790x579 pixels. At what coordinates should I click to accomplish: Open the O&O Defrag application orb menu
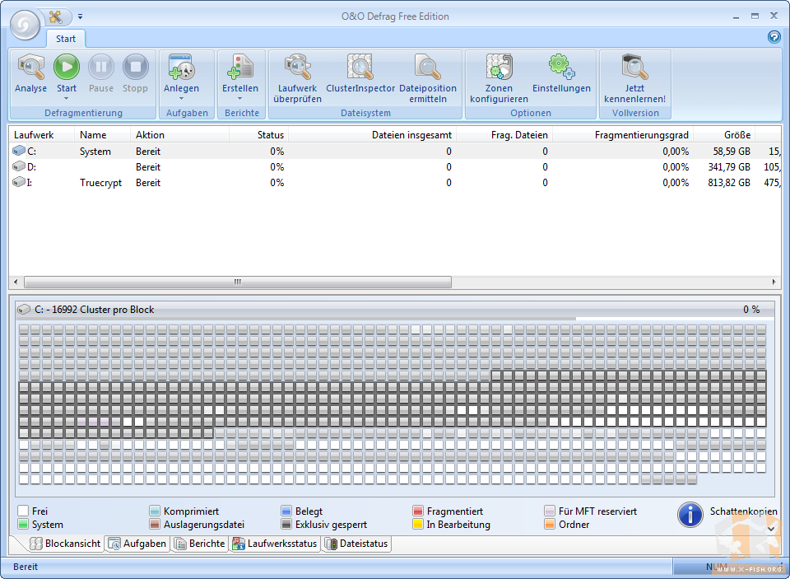pos(25,25)
